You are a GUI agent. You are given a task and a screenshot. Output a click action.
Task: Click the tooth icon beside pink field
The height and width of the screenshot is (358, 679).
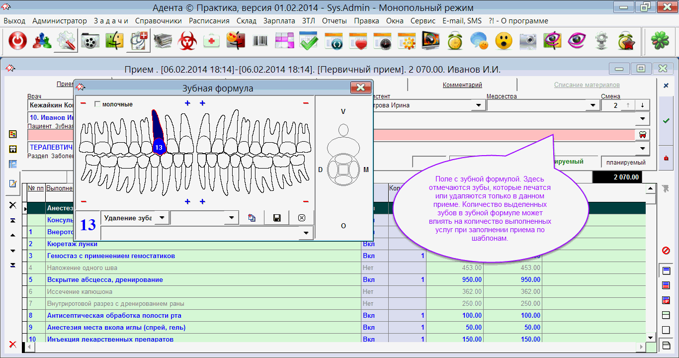coord(642,135)
